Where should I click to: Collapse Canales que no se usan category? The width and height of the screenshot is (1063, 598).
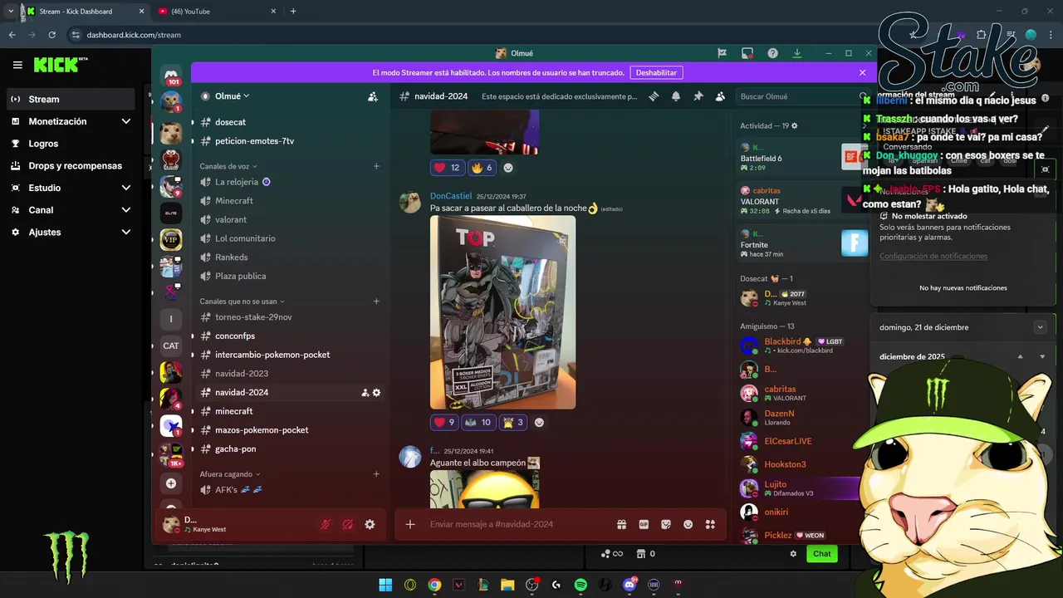242,301
